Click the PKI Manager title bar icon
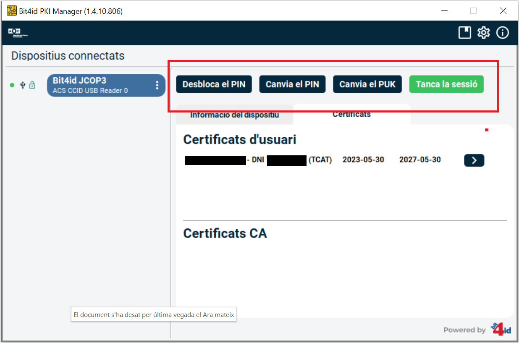The height and width of the screenshot is (343, 519). [x=12, y=11]
